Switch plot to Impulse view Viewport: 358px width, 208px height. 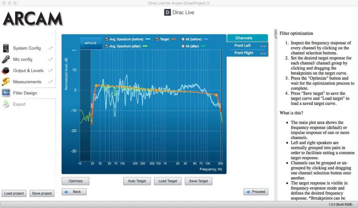pyautogui.click(x=91, y=43)
